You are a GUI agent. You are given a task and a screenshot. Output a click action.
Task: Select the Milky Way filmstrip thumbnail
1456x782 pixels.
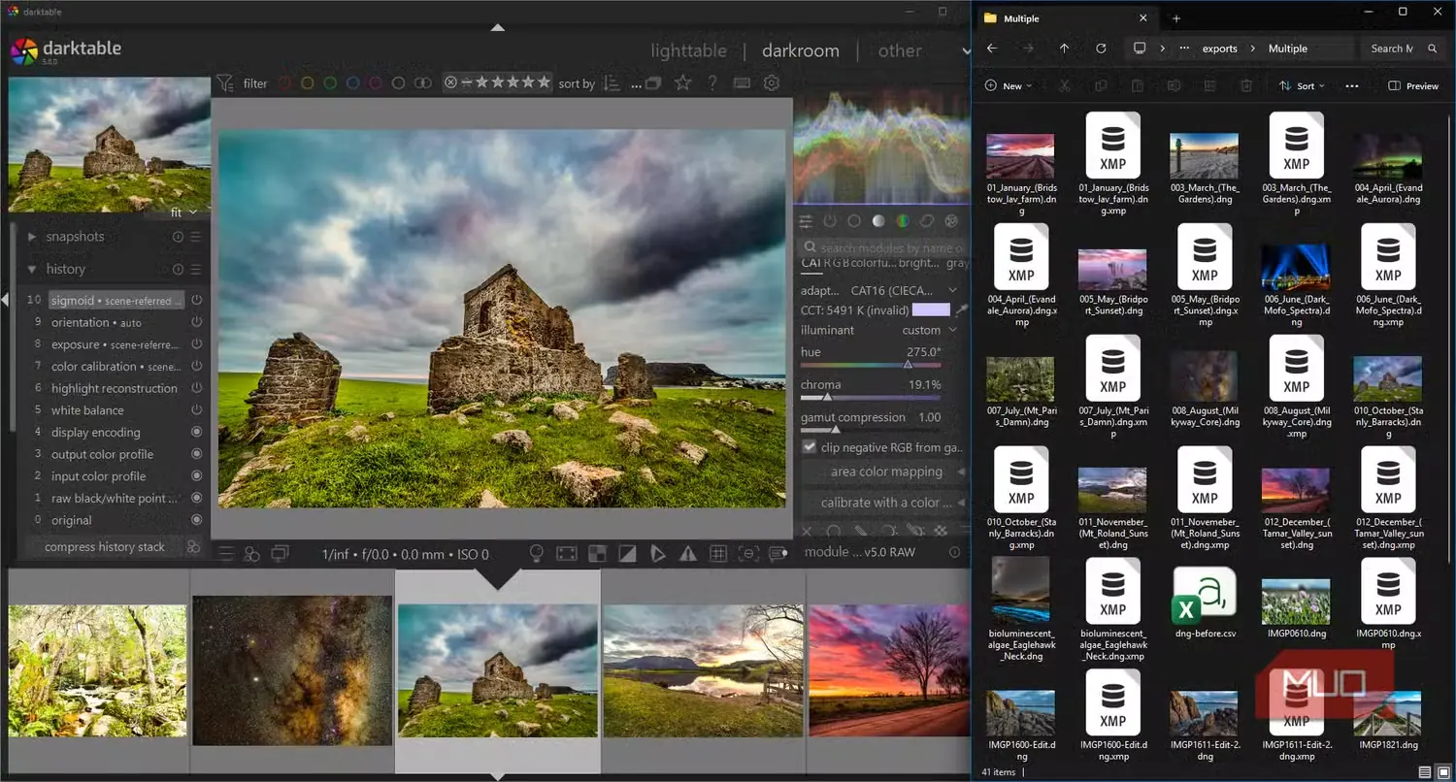coord(292,670)
